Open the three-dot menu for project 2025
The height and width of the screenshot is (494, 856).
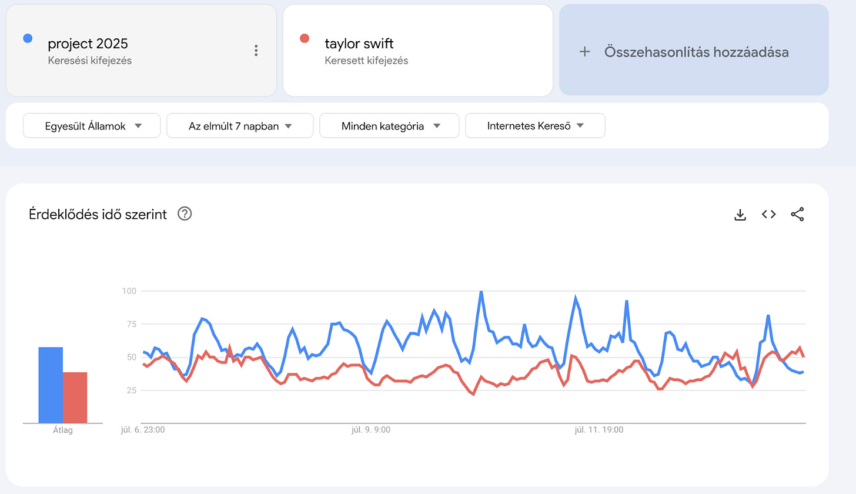256,51
